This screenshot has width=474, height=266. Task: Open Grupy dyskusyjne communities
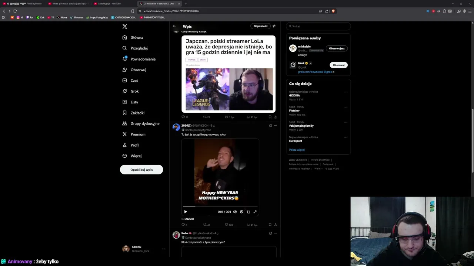141,123
